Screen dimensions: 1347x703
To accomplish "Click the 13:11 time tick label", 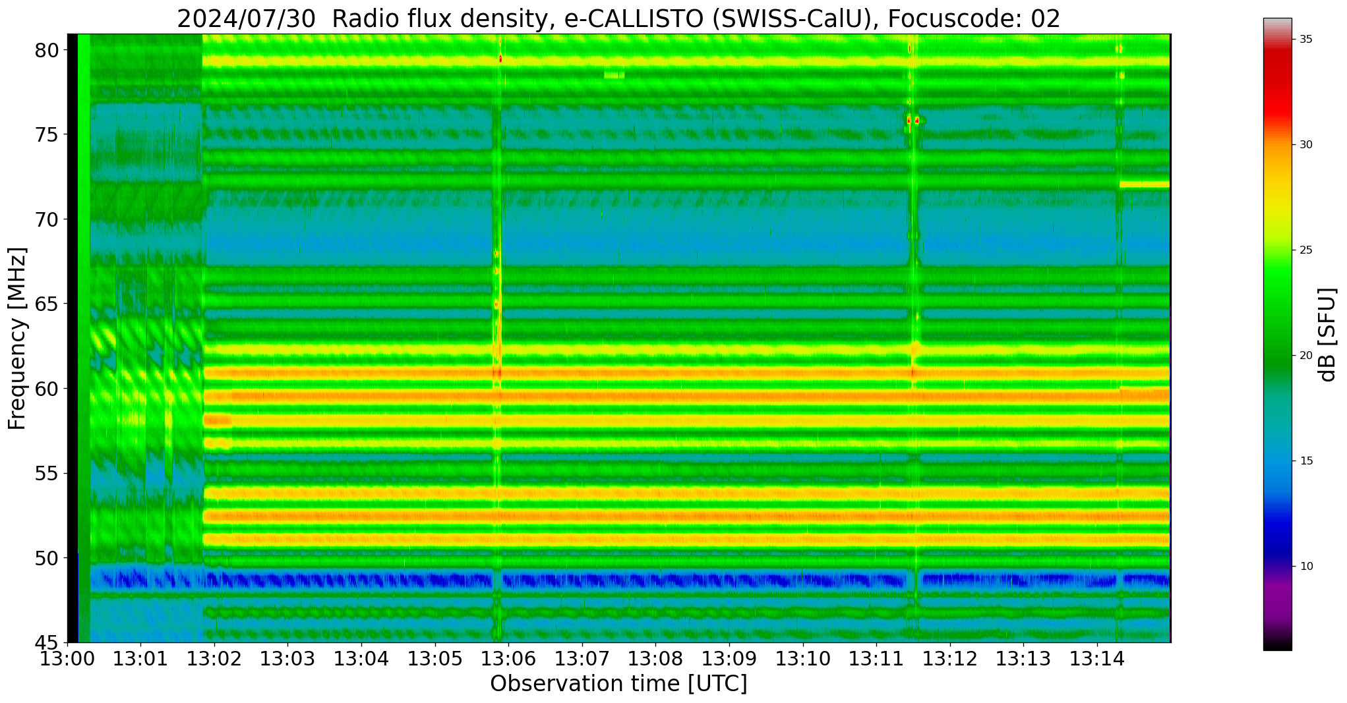I will (x=876, y=658).
